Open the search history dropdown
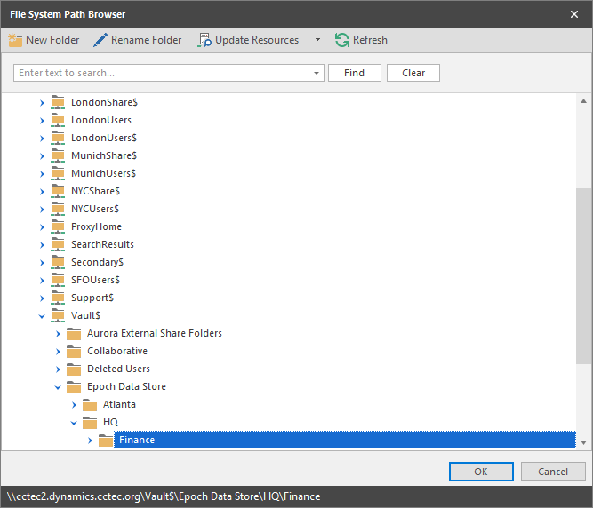 click(x=317, y=73)
